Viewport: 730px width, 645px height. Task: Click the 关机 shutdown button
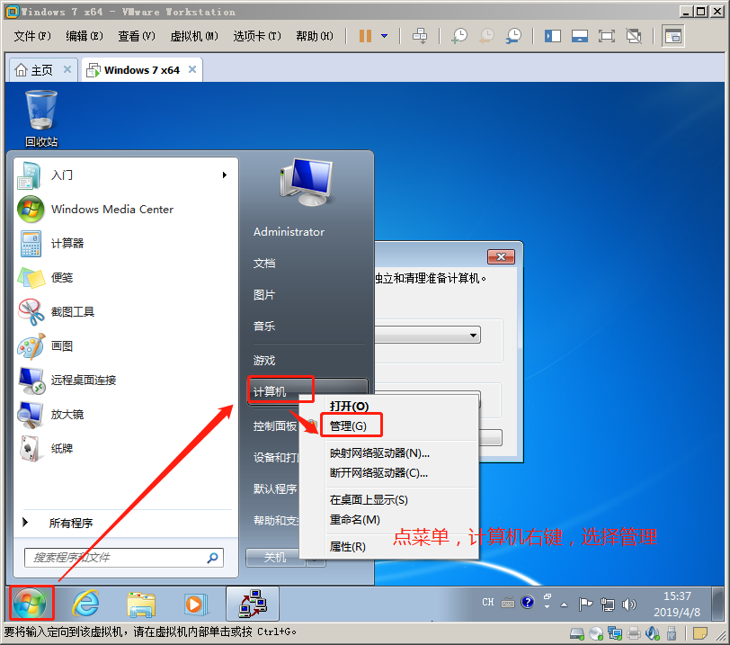coord(275,558)
